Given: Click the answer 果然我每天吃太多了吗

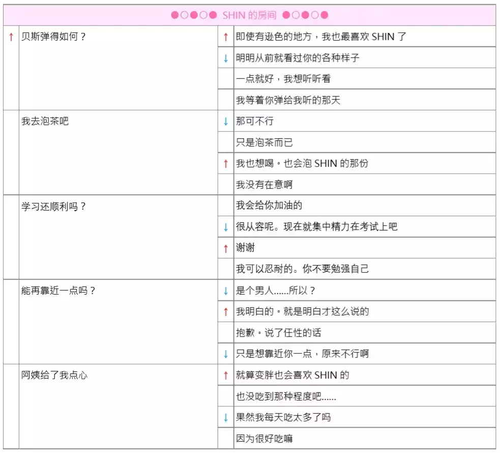Looking at the screenshot, I should pyautogui.click(x=283, y=417).
